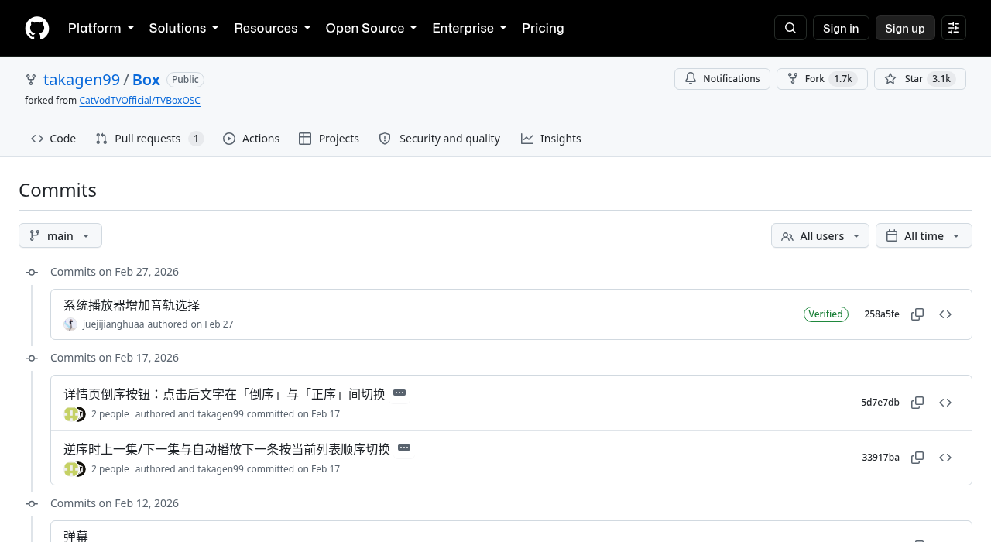Expand the Enterprise menu
Screen dimensions: 991x542
pyautogui.click(x=469, y=28)
